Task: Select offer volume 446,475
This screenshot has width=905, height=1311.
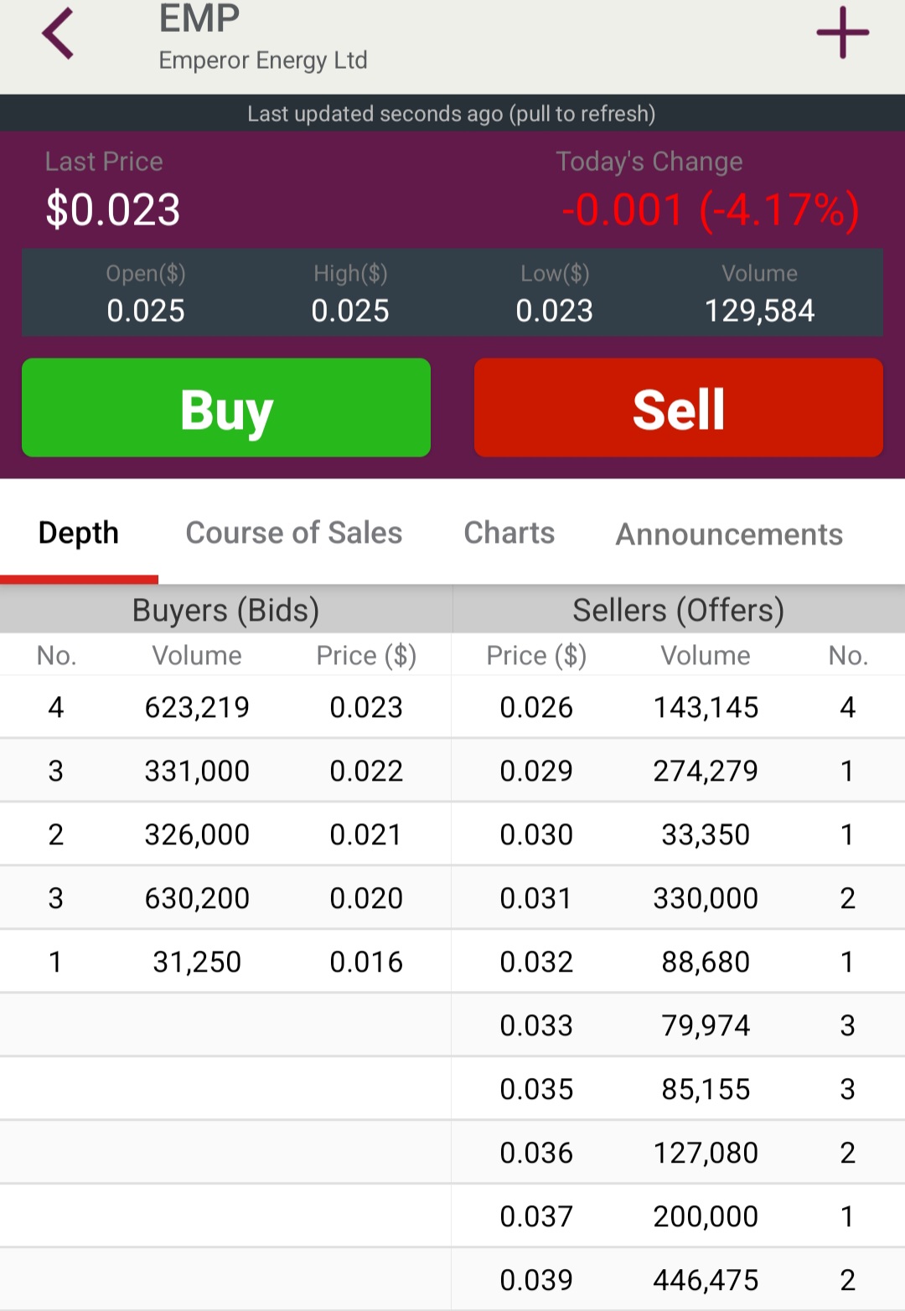Action: [x=706, y=1281]
